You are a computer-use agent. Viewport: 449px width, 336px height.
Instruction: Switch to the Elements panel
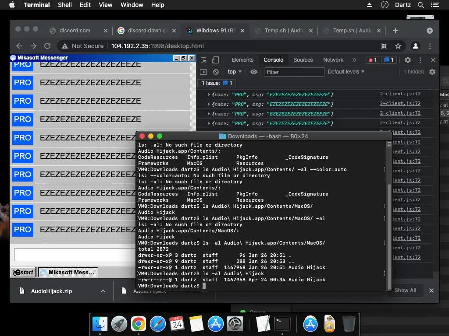(242, 60)
